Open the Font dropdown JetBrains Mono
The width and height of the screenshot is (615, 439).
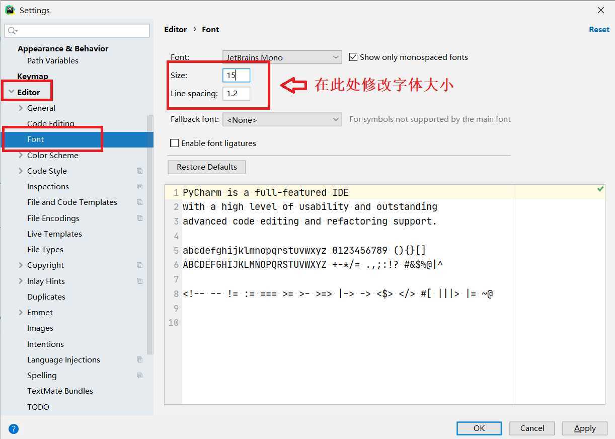[282, 57]
